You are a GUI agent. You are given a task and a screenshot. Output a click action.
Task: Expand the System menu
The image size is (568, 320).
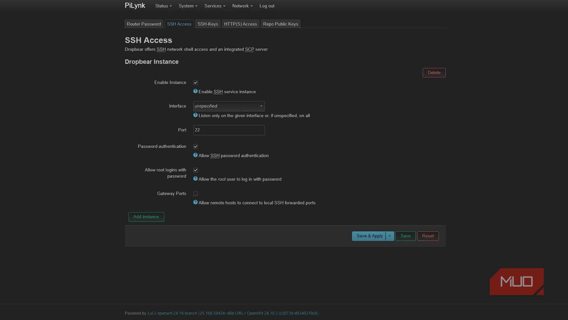click(x=188, y=6)
